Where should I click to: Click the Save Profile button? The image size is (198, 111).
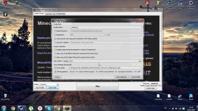(x=136, y=77)
